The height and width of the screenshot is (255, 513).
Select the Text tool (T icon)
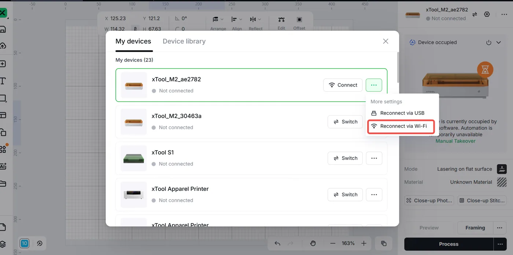point(3,81)
